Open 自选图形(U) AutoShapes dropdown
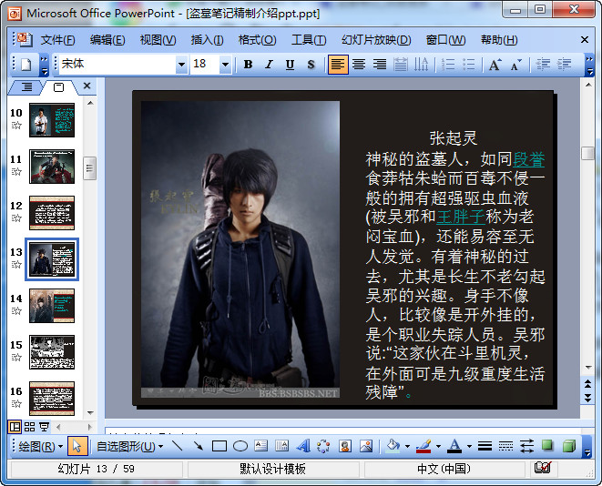The height and width of the screenshot is (486, 602). pyautogui.click(x=129, y=446)
